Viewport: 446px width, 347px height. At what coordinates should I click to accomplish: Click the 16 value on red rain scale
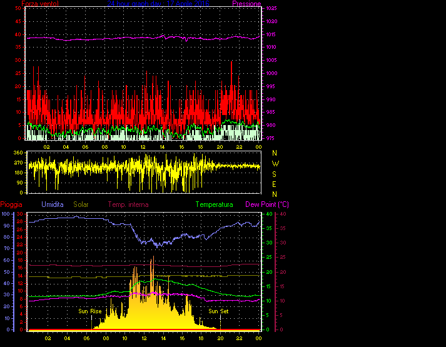click(20, 268)
